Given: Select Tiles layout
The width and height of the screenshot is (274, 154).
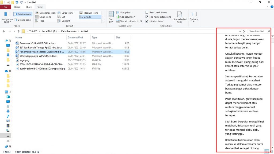Looking at the screenshot, I should 40,21.
